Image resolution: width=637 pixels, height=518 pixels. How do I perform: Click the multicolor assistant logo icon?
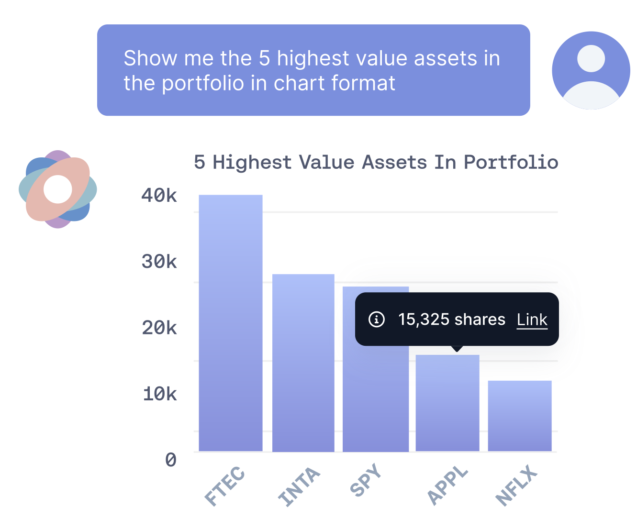point(58,189)
